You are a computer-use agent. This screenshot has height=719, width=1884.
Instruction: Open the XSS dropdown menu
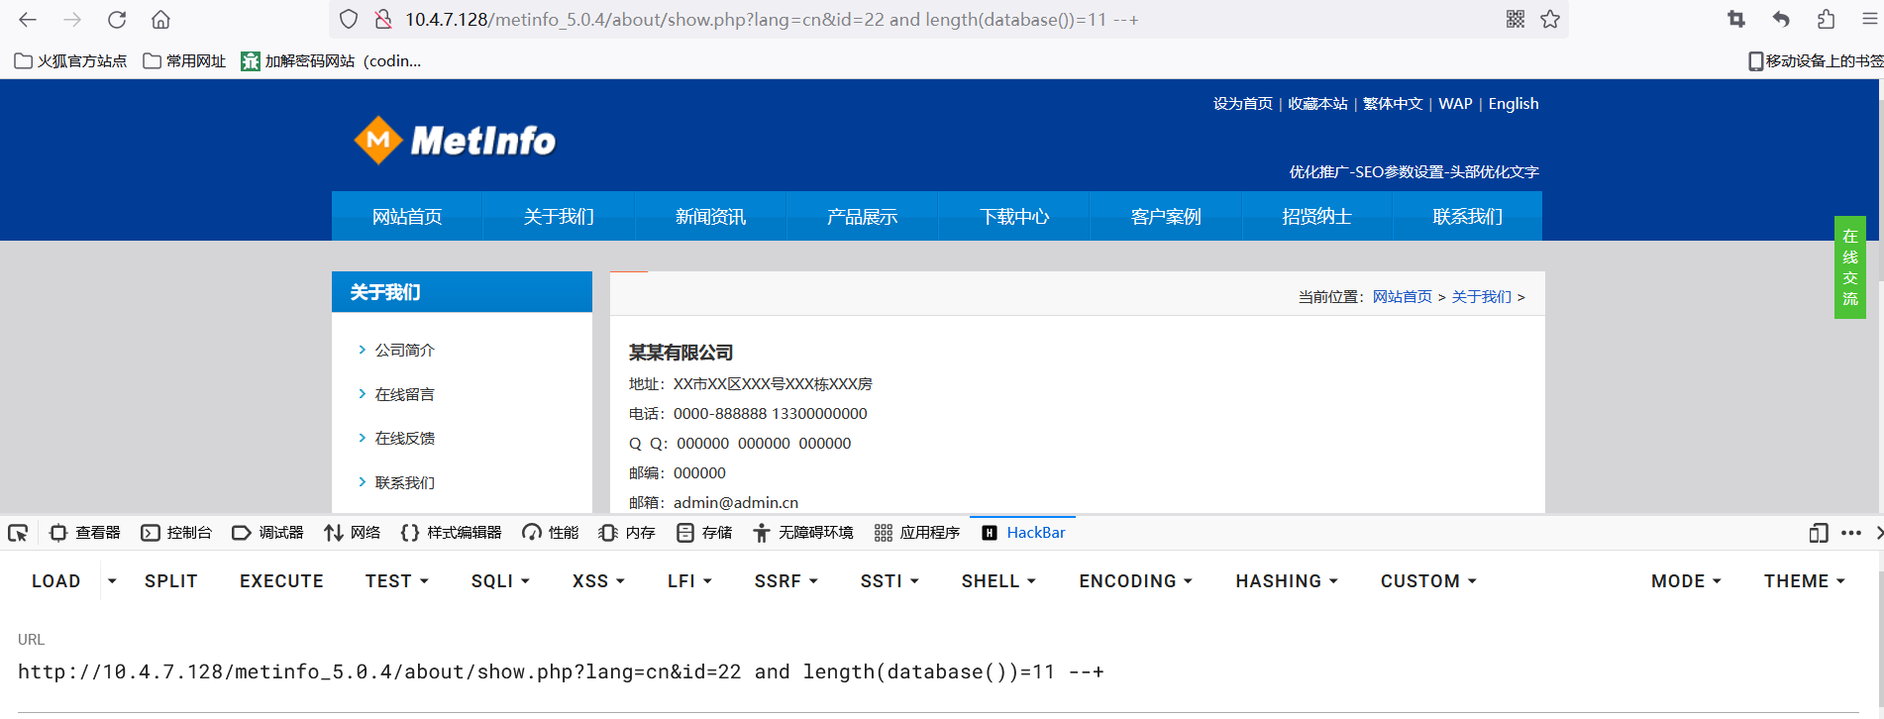click(598, 581)
